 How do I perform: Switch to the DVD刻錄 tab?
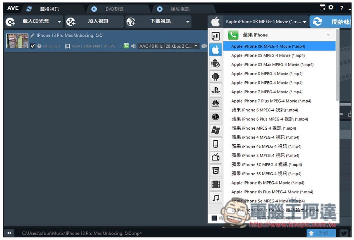tap(114, 9)
